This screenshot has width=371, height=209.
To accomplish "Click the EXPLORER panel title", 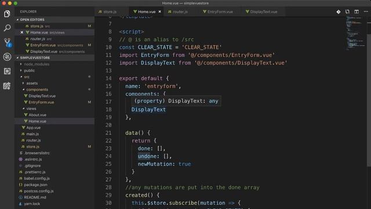I will 28,12.
